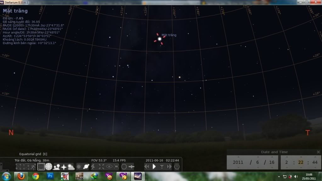The image size is (322, 181).
Task: Increase the hour with the up arrow
Action: pyautogui.click(x=286, y=157)
